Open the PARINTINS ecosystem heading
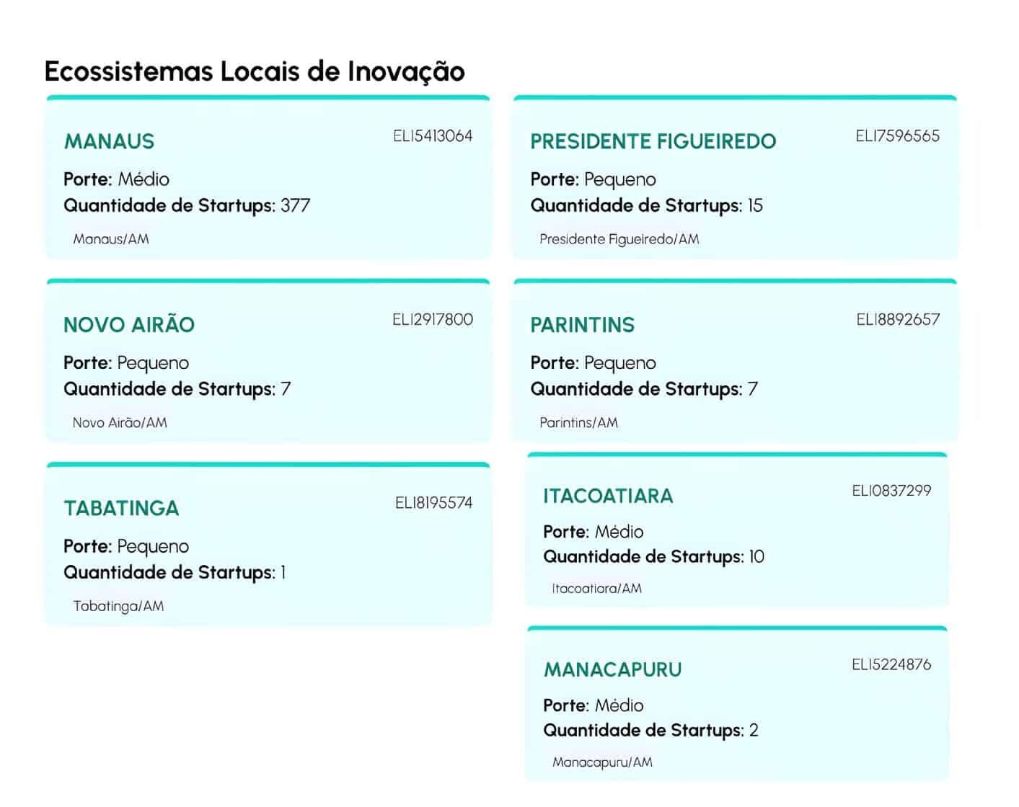Image resolution: width=1019 pixels, height=807 pixels. tap(582, 325)
